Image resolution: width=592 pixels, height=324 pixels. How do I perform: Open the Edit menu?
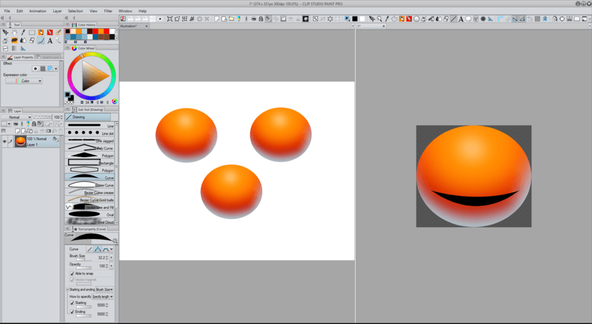pos(20,11)
